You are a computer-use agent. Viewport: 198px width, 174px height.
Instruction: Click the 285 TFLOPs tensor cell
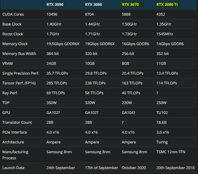tap(57, 83)
